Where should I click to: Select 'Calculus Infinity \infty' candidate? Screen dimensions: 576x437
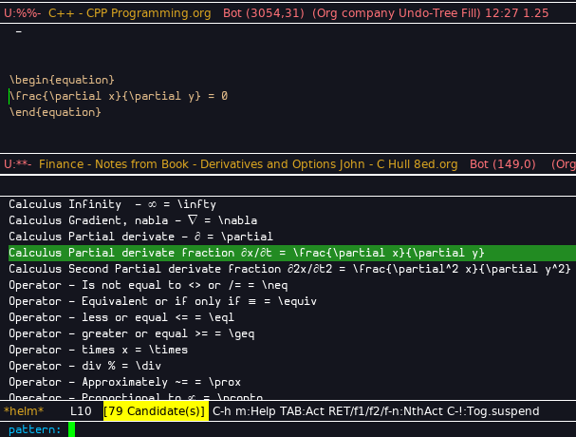pyautogui.click(x=112, y=204)
